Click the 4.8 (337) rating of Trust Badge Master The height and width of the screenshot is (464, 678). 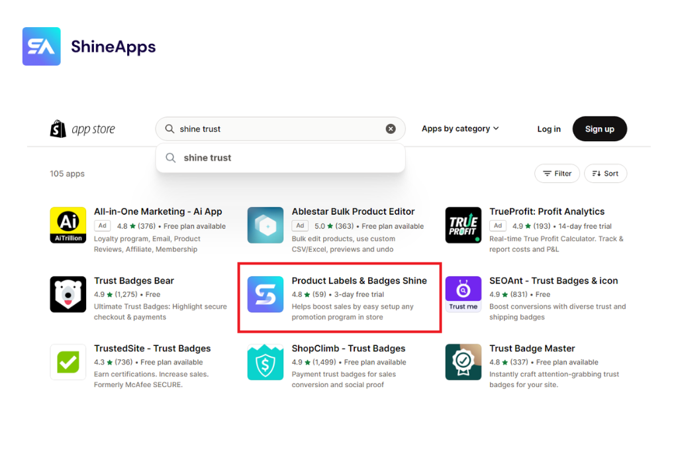508,363
